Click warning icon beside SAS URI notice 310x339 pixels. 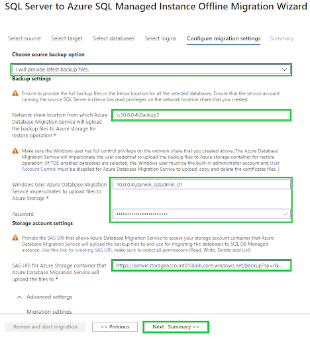(15, 238)
